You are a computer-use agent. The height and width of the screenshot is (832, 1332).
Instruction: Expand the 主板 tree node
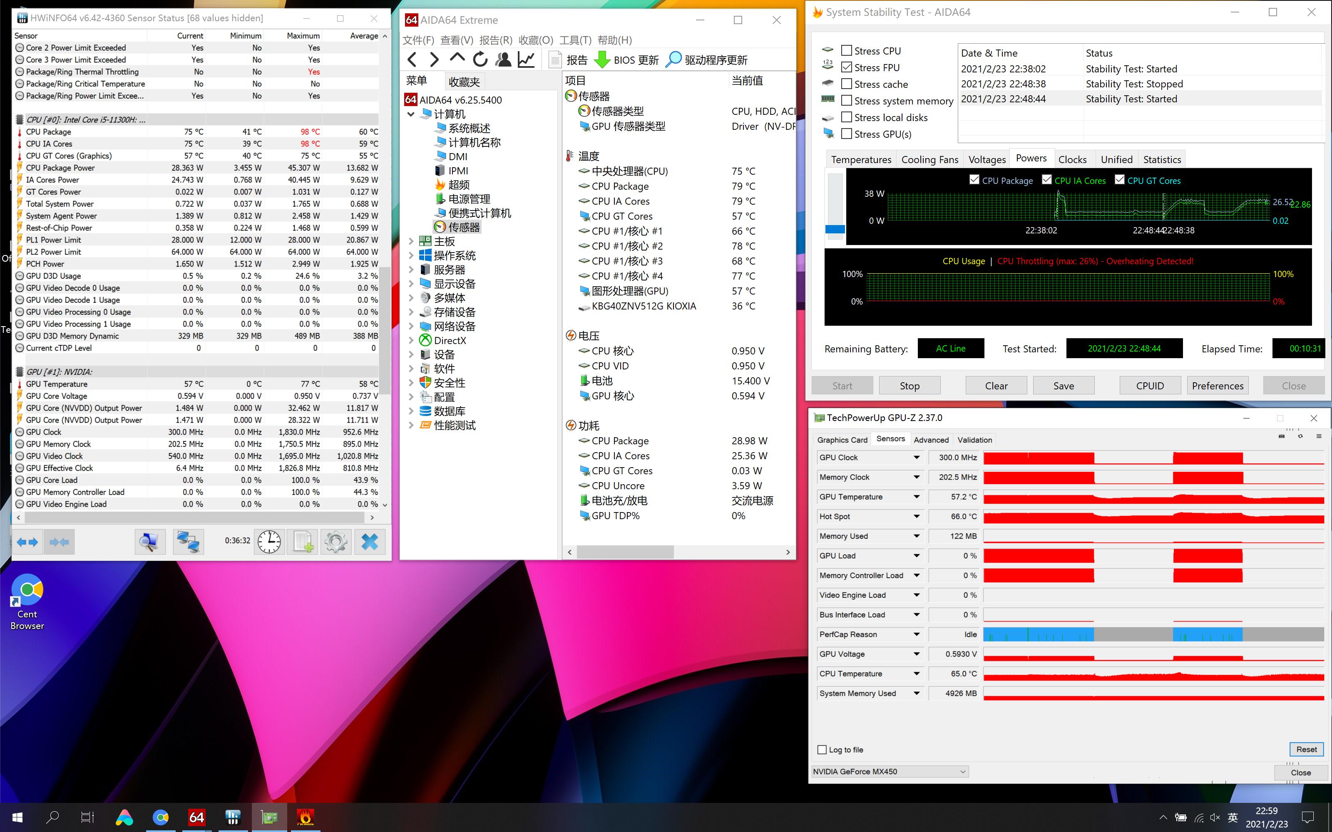click(x=411, y=241)
